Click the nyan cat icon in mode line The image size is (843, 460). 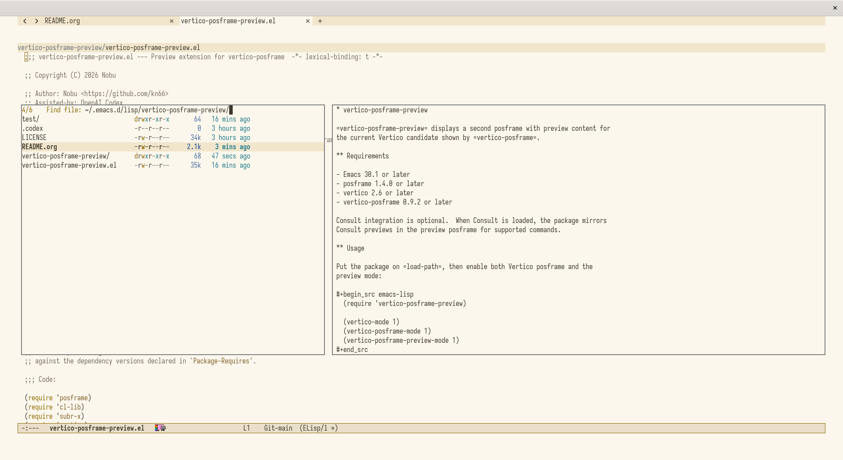click(160, 428)
